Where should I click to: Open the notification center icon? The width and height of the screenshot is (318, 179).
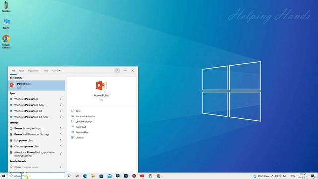click(313, 176)
